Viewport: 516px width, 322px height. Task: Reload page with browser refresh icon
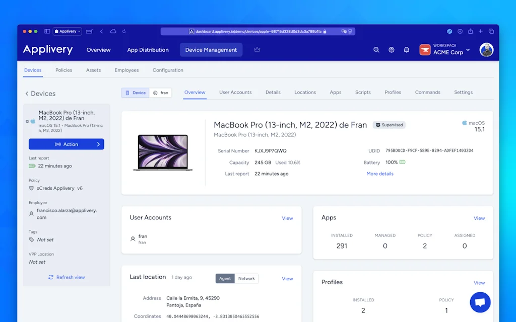[x=124, y=31]
